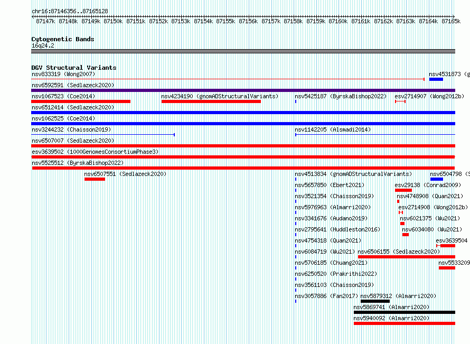Click the nsv5533209 variant label
This screenshot has height=344, width=470.
(454, 263)
